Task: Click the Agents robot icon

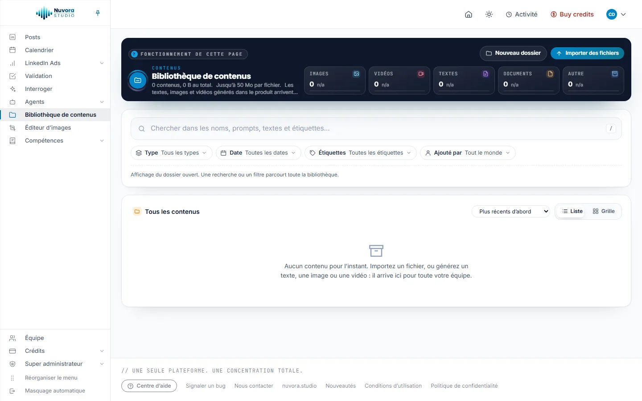Action: [x=12, y=102]
